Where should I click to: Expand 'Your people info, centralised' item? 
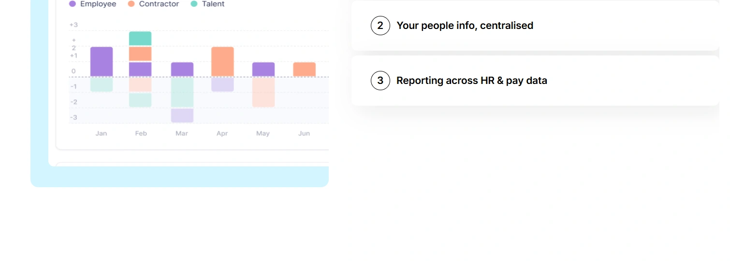point(465,26)
